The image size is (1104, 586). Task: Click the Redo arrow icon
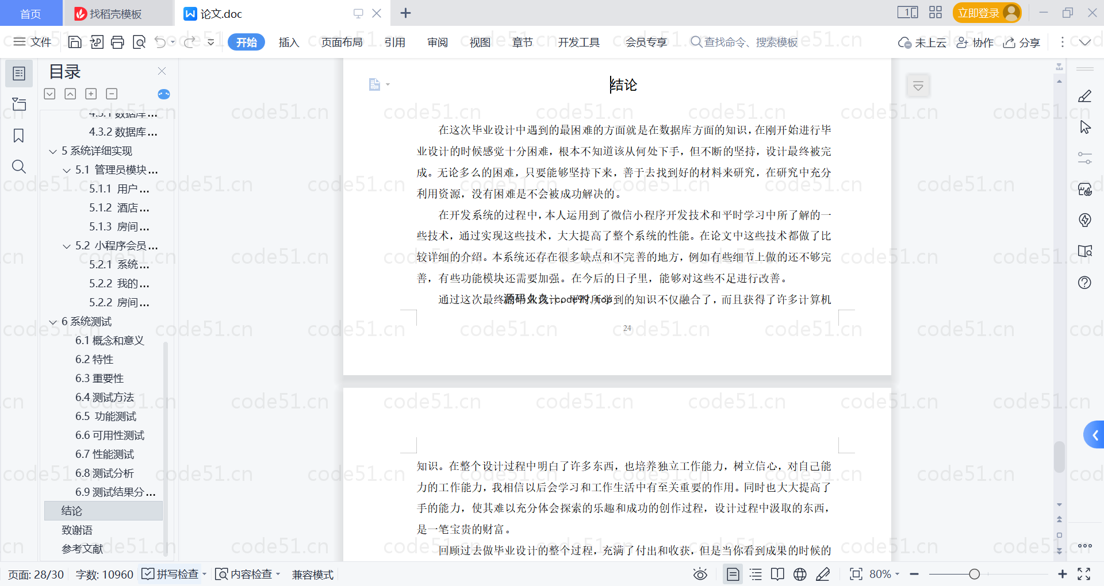click(189, 42)
